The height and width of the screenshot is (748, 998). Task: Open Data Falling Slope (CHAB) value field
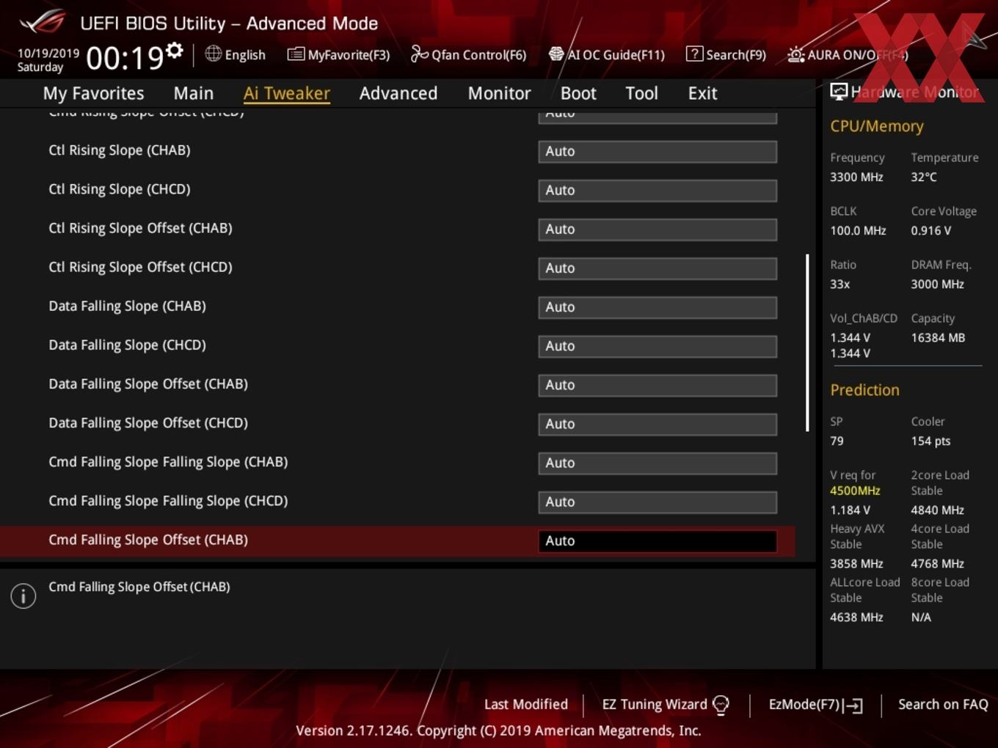658,307
